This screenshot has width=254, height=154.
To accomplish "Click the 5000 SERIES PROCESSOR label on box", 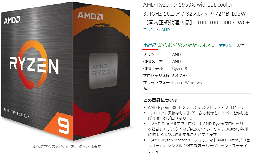I will (16, 113).
